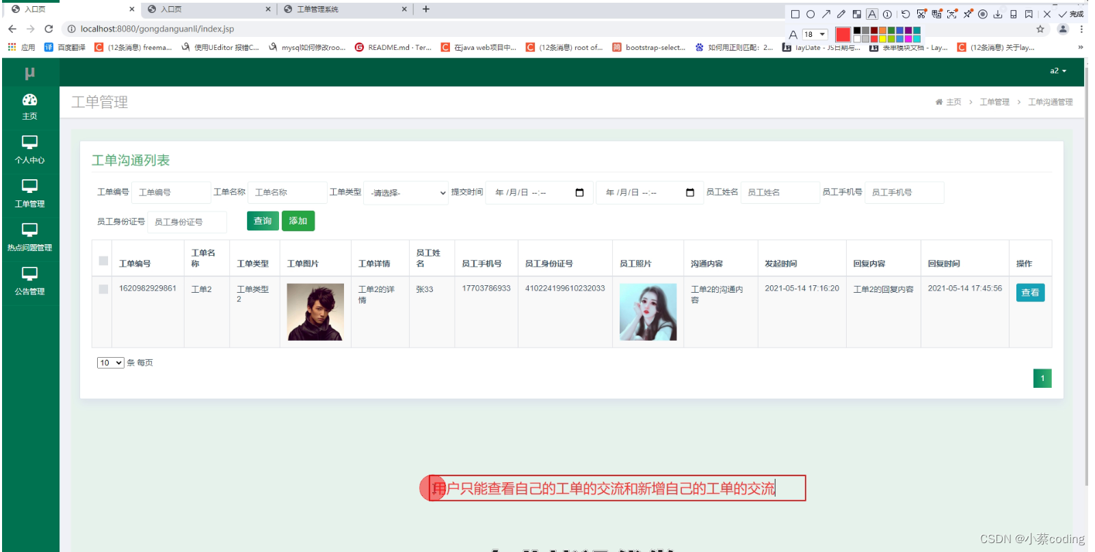Viewport: 1095px width, 552px height.
Task: Pick the black color swatch
Action: point(857,31)
